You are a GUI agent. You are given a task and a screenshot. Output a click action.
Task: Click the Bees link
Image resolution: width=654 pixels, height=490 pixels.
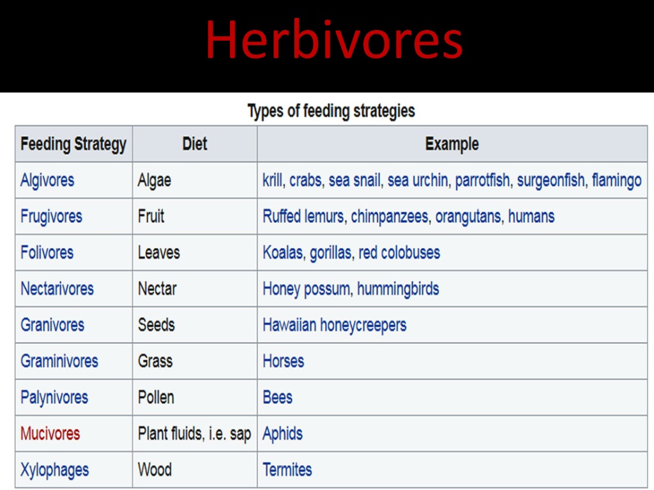click(277, 397)
